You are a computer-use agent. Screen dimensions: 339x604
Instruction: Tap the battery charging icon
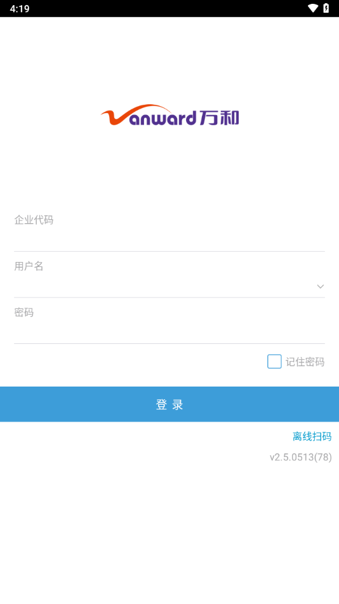326,8
